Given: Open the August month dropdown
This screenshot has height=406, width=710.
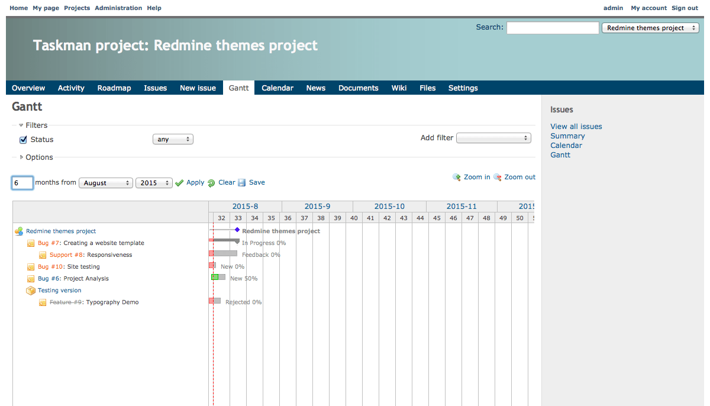Looking at the screenshot, I should [x=106, y=183].
